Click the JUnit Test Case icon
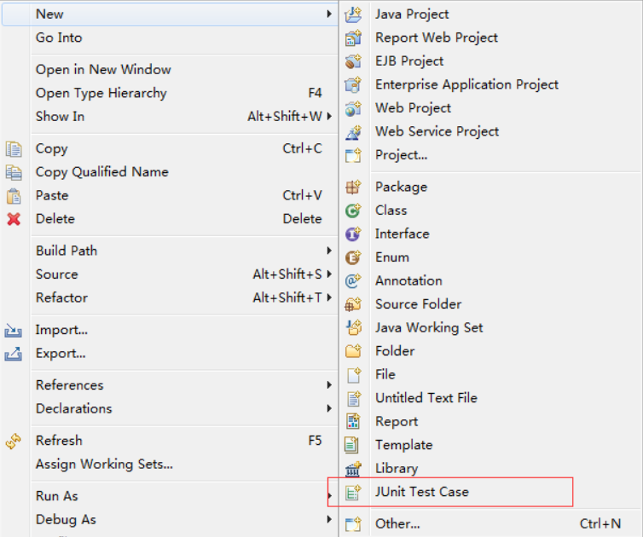 point(353,492)
